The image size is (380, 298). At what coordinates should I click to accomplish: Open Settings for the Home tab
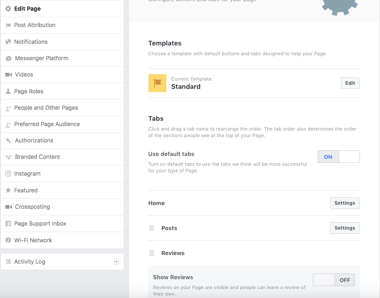[345, 203]
